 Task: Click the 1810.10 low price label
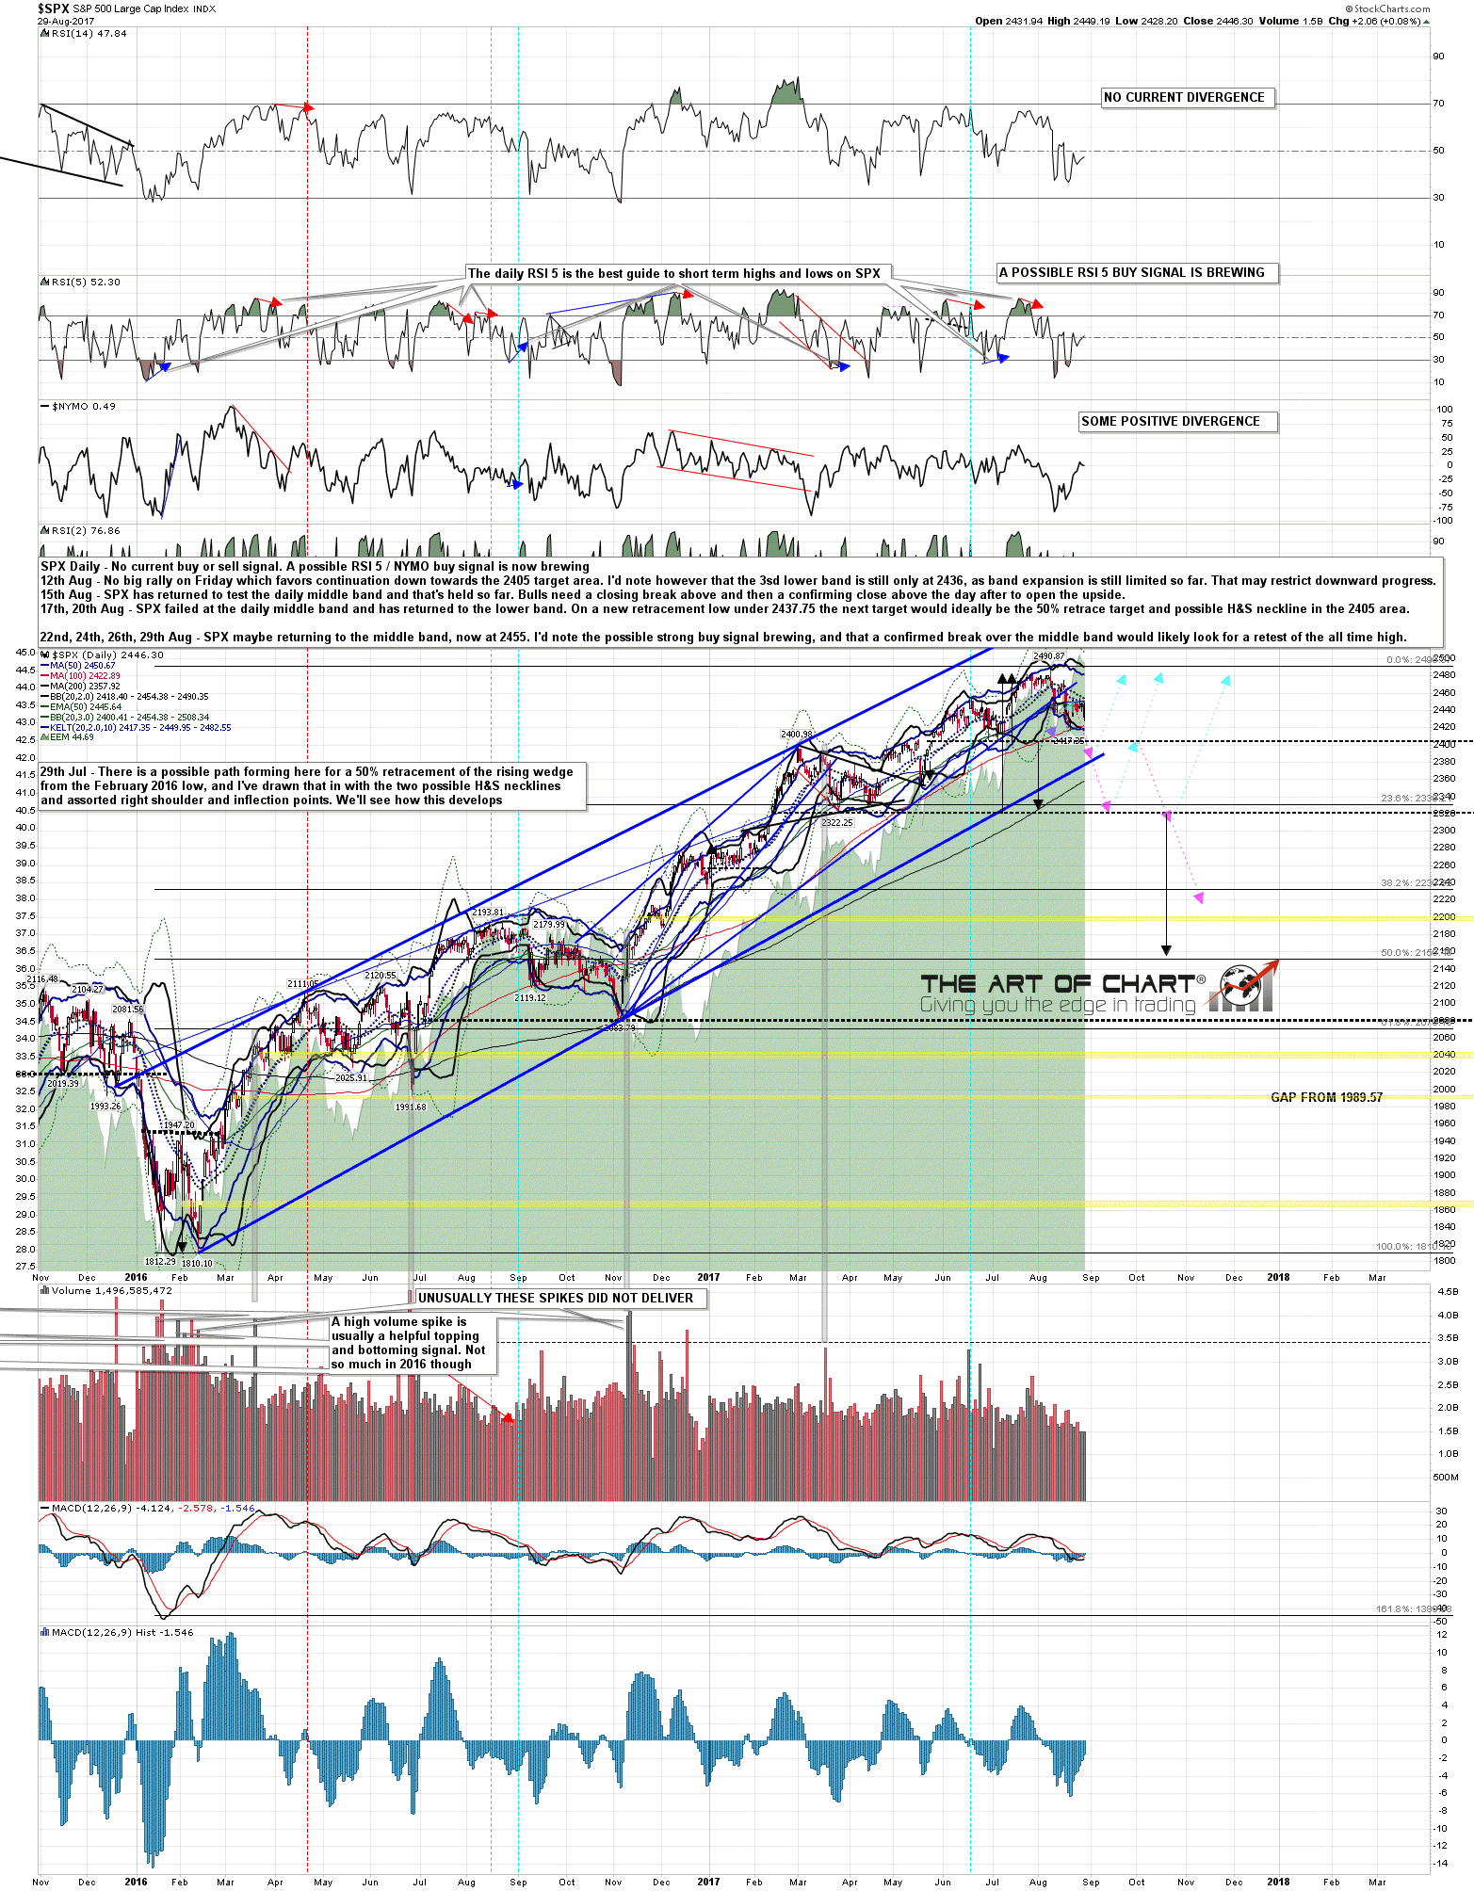click(197, 1264)
